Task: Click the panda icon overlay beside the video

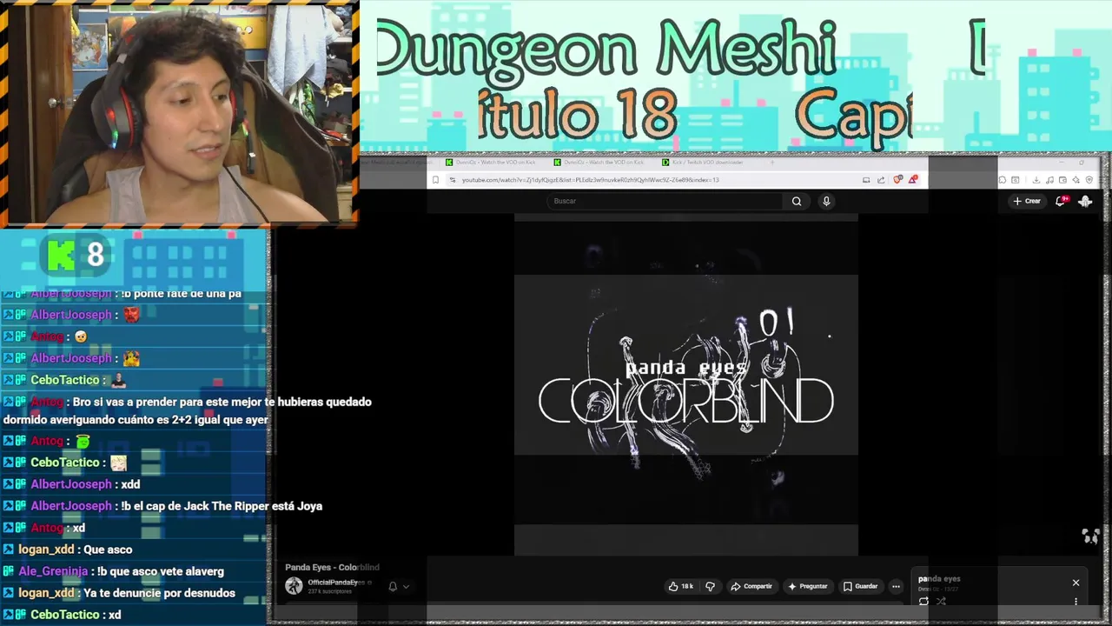Action: coord(1090,536)
